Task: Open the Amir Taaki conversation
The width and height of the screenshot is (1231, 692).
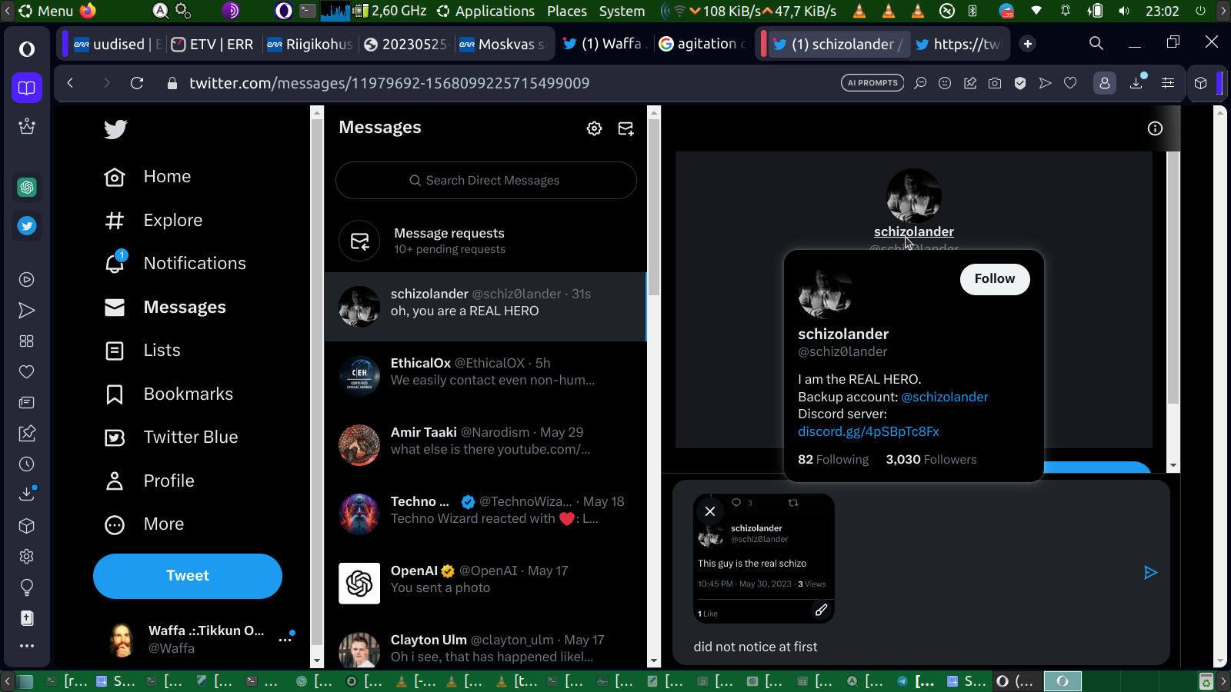Action: point(485,444)
